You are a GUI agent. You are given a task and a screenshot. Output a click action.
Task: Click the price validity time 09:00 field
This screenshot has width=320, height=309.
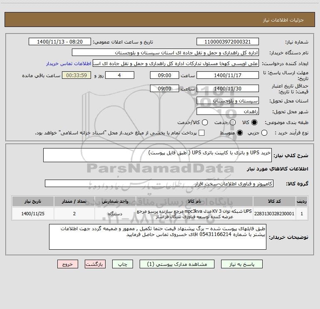pos(165,89)
